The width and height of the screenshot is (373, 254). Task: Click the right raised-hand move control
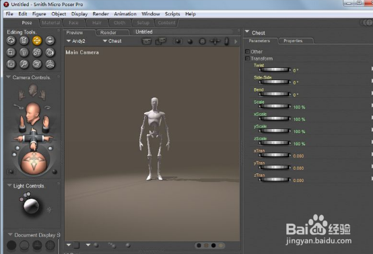click(46, 124)
